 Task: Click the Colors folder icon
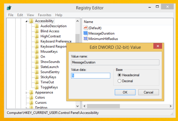[x=31, y=98]
